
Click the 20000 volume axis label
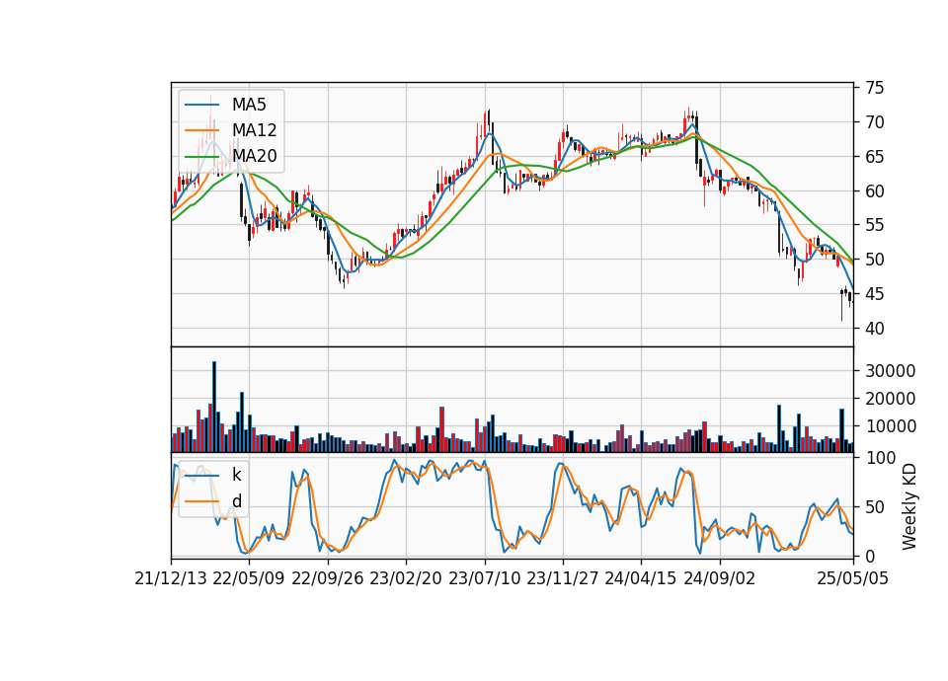890,399
